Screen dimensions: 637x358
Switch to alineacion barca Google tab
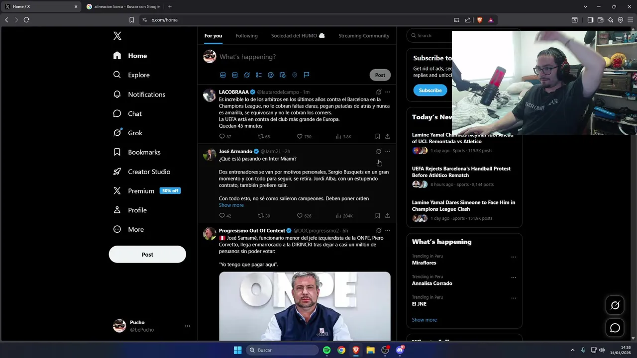123,6
